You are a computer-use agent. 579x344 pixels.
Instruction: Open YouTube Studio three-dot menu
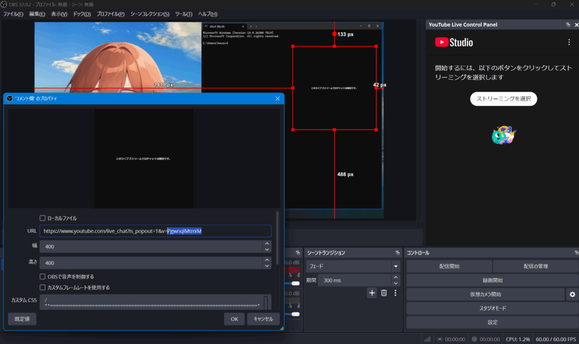(569, 42)
